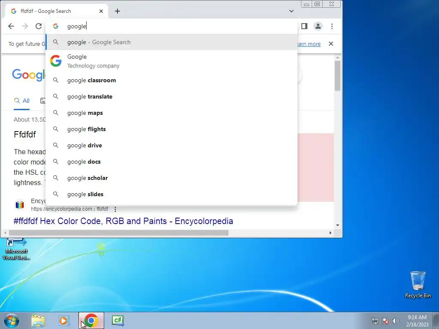Open Windows Explorer from taskbar
Viewport: 439px width, 329px height.
38,321
